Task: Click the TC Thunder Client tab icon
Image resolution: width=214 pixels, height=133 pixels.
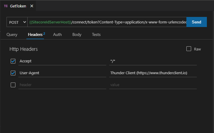Action: (x=6, y=6)
